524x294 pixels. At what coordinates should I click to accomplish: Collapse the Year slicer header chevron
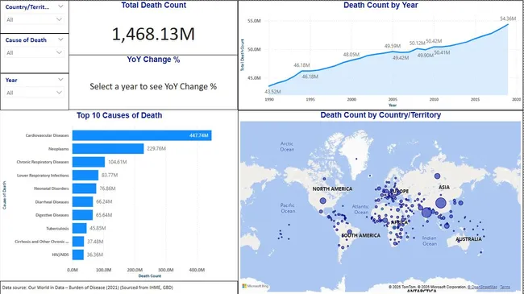pyautogui.click(x=60, y=80)
